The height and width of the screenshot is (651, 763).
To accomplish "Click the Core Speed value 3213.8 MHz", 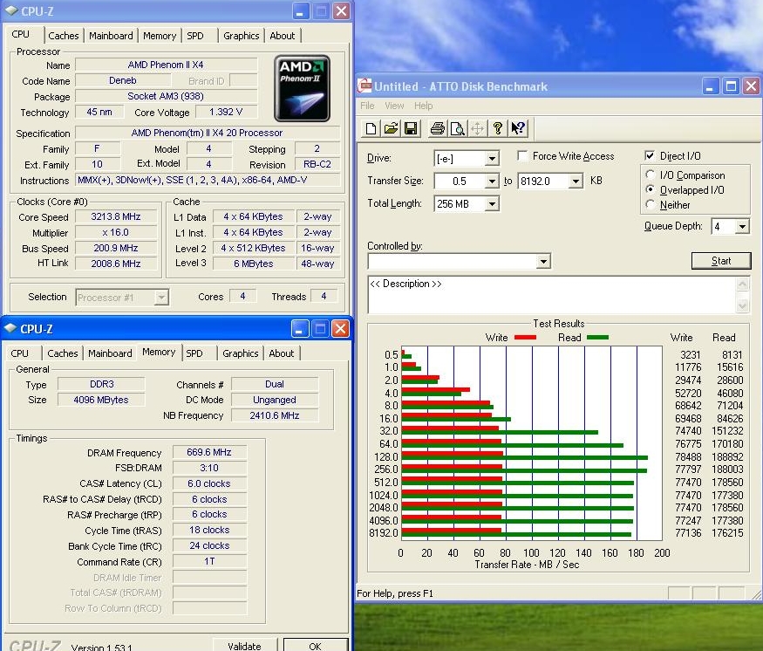I will point(116,216).
